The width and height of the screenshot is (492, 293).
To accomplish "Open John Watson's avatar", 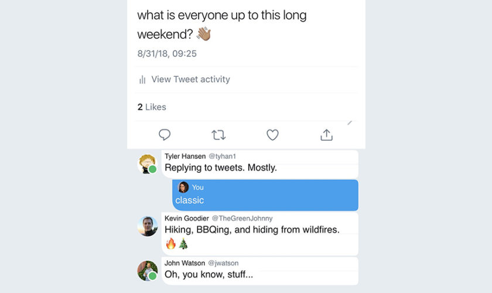I will [147, 270].
